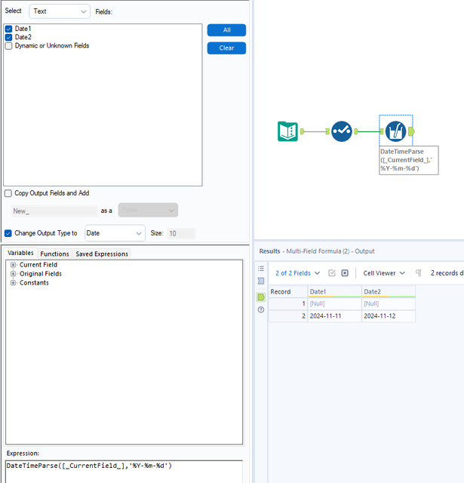
Task: Click the All button
Action: point(226,30)
